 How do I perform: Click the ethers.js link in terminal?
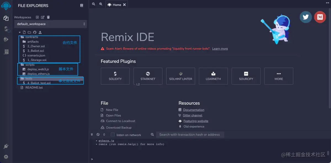pyautogui.click(x=106, y=141)
